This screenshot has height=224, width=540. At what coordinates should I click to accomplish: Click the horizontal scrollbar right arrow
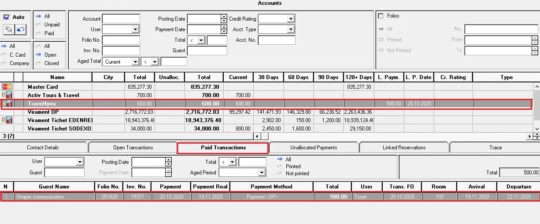coord(530,136)
